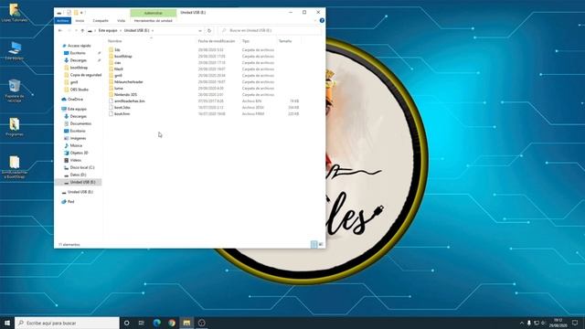Open address bar history dropdown
585x329 pixels.
[x=200, y=30]
